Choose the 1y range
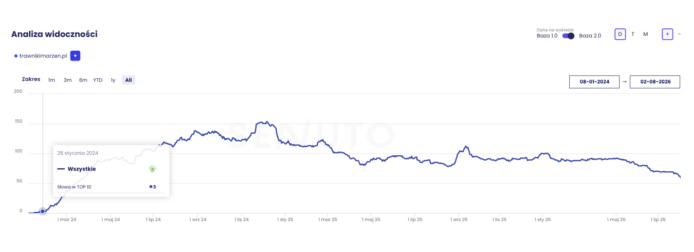The image size is (694, 252). [x=113, y=80]
